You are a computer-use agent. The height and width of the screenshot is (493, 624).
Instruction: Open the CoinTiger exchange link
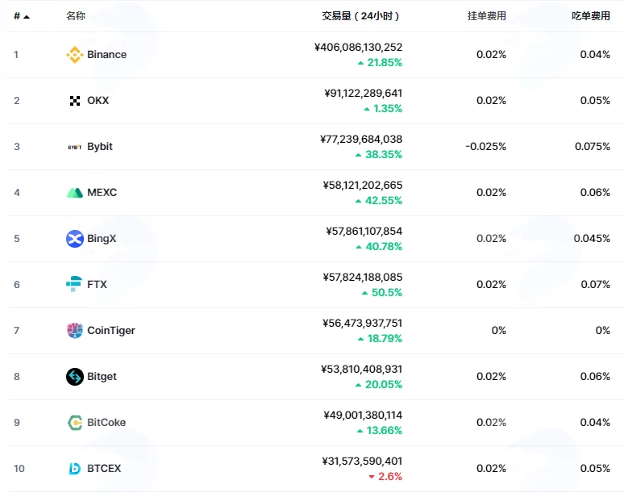111,331
